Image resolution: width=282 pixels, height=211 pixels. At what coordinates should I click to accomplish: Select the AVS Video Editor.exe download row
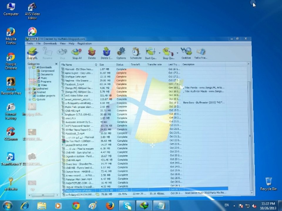point(144,96)
